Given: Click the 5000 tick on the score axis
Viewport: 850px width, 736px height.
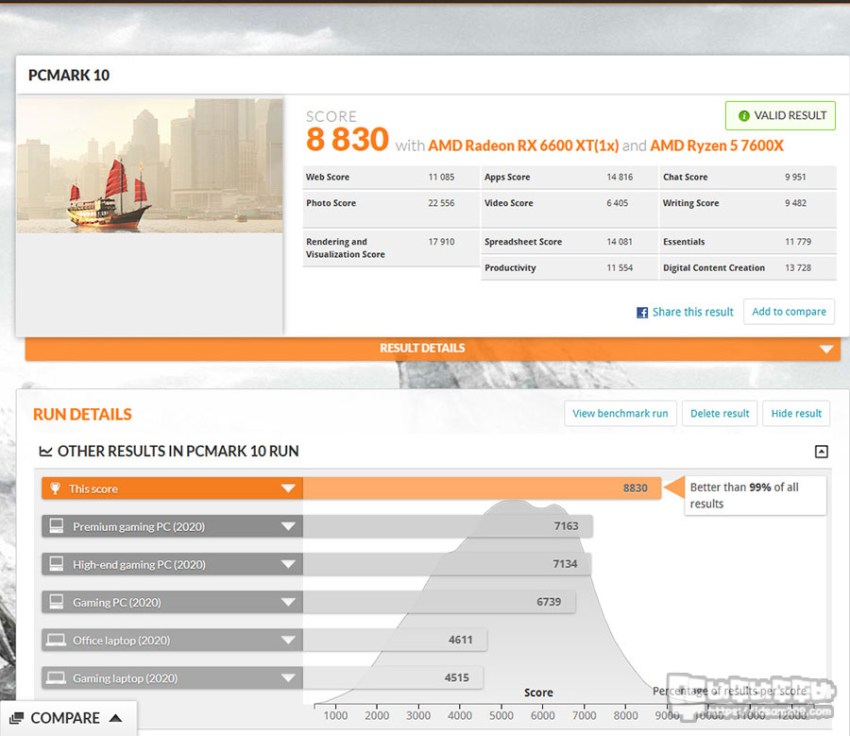Looking at the screenshot, I should [501, 715].
